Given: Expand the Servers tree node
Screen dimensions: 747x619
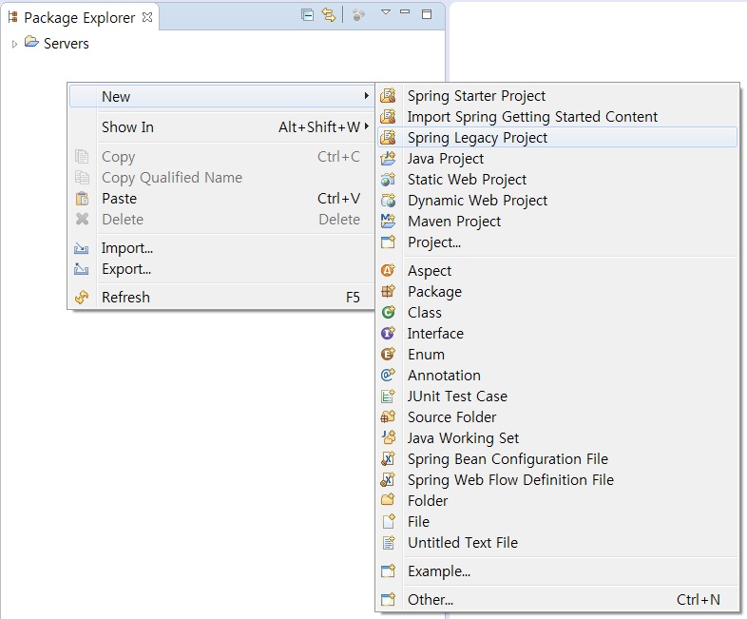Looking at the screenshot, I should [15, 44].
